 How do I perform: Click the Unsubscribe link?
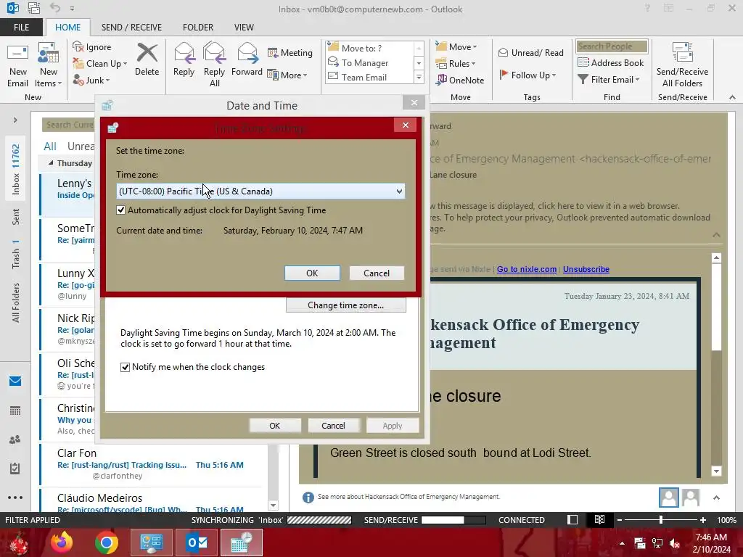(586, 269)
